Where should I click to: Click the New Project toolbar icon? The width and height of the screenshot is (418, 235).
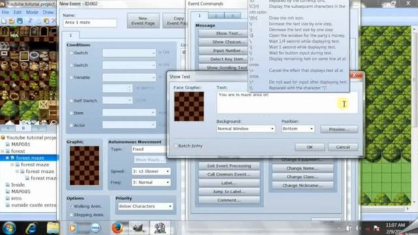(x=4, y=20)
